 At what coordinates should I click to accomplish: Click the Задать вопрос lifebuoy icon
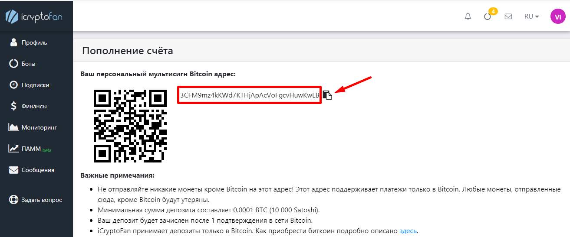(13, 200)
